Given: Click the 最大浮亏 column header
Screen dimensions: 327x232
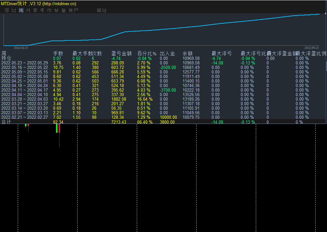Looking at the screenshot, I should (x=222, y=54).
